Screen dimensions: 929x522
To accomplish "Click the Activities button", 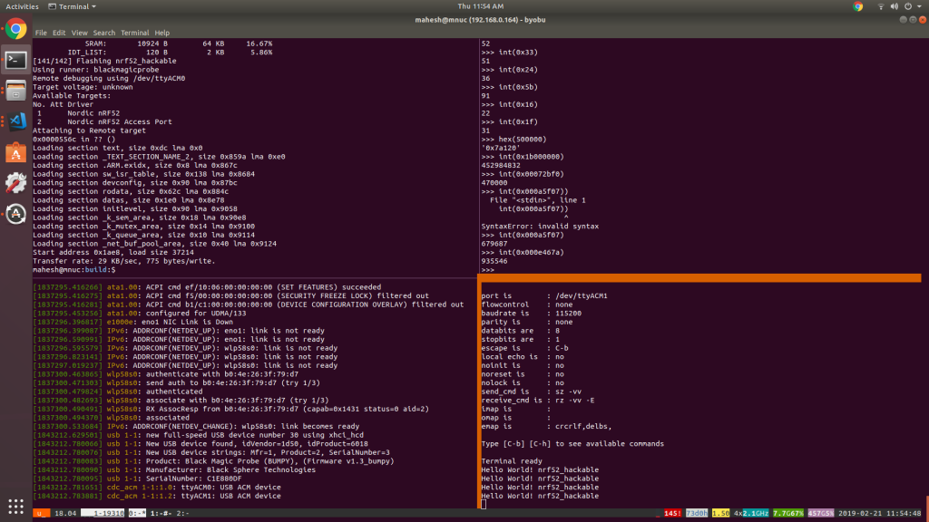I will [21, 6].
